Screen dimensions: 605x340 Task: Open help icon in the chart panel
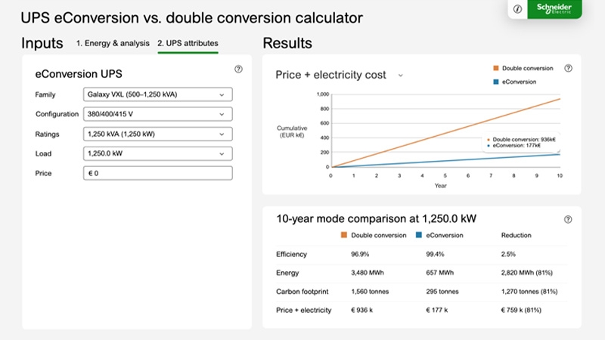568,68
